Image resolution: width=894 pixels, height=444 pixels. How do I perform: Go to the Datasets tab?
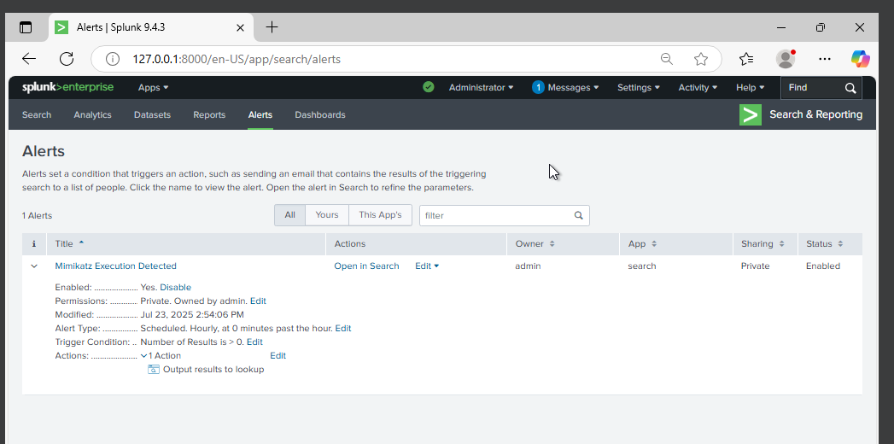pyautogui.click(x=152, y=114)
